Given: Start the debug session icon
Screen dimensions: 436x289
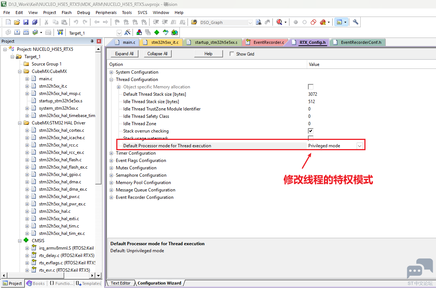Looking at the screenshot, I should click(x=279, y=22).
